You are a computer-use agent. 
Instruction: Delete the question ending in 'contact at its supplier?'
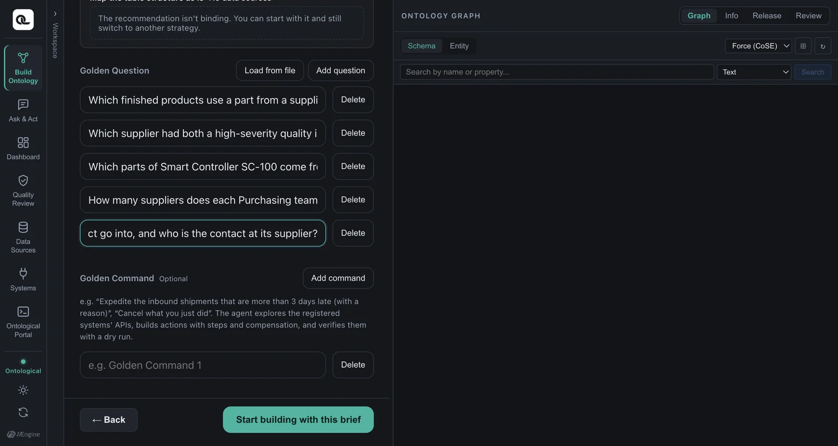pyautogui.click(x=353, y=233)
